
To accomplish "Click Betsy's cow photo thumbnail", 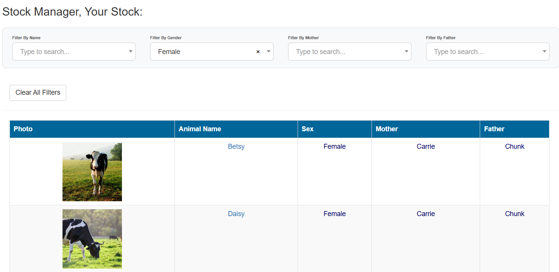I will pyautogui.click(x=92, y=172).
